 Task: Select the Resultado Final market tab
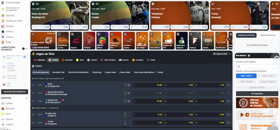click(58, 72)
